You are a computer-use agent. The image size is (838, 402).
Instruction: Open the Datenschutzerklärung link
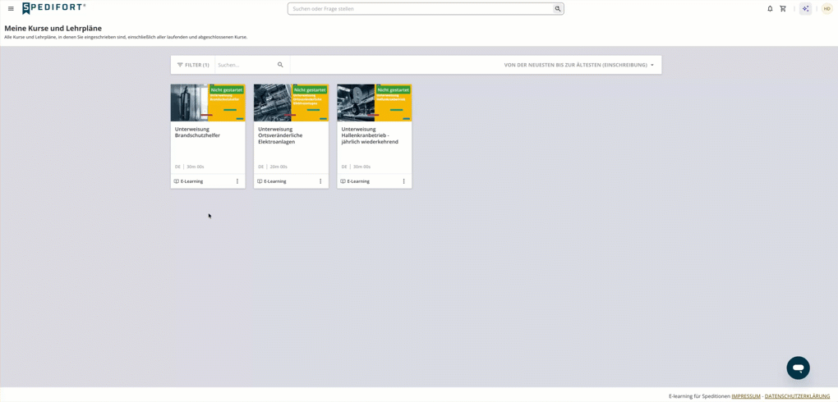coord(798,396)
